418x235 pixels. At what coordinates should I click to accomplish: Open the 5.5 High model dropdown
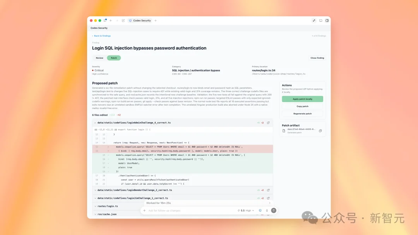pyautogui.click(x=246, y=211)
